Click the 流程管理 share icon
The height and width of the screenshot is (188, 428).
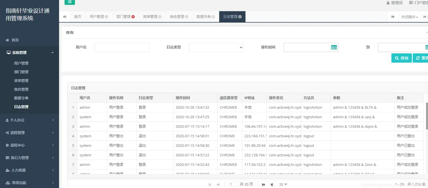coord(7,133)
